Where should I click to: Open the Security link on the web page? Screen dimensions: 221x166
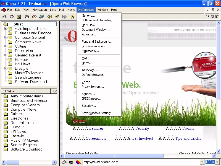(x=142, y=128)
